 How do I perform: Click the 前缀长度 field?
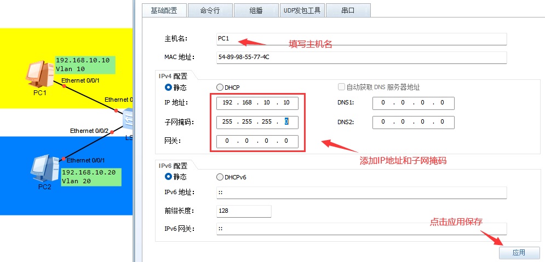(x=244, y=211)
